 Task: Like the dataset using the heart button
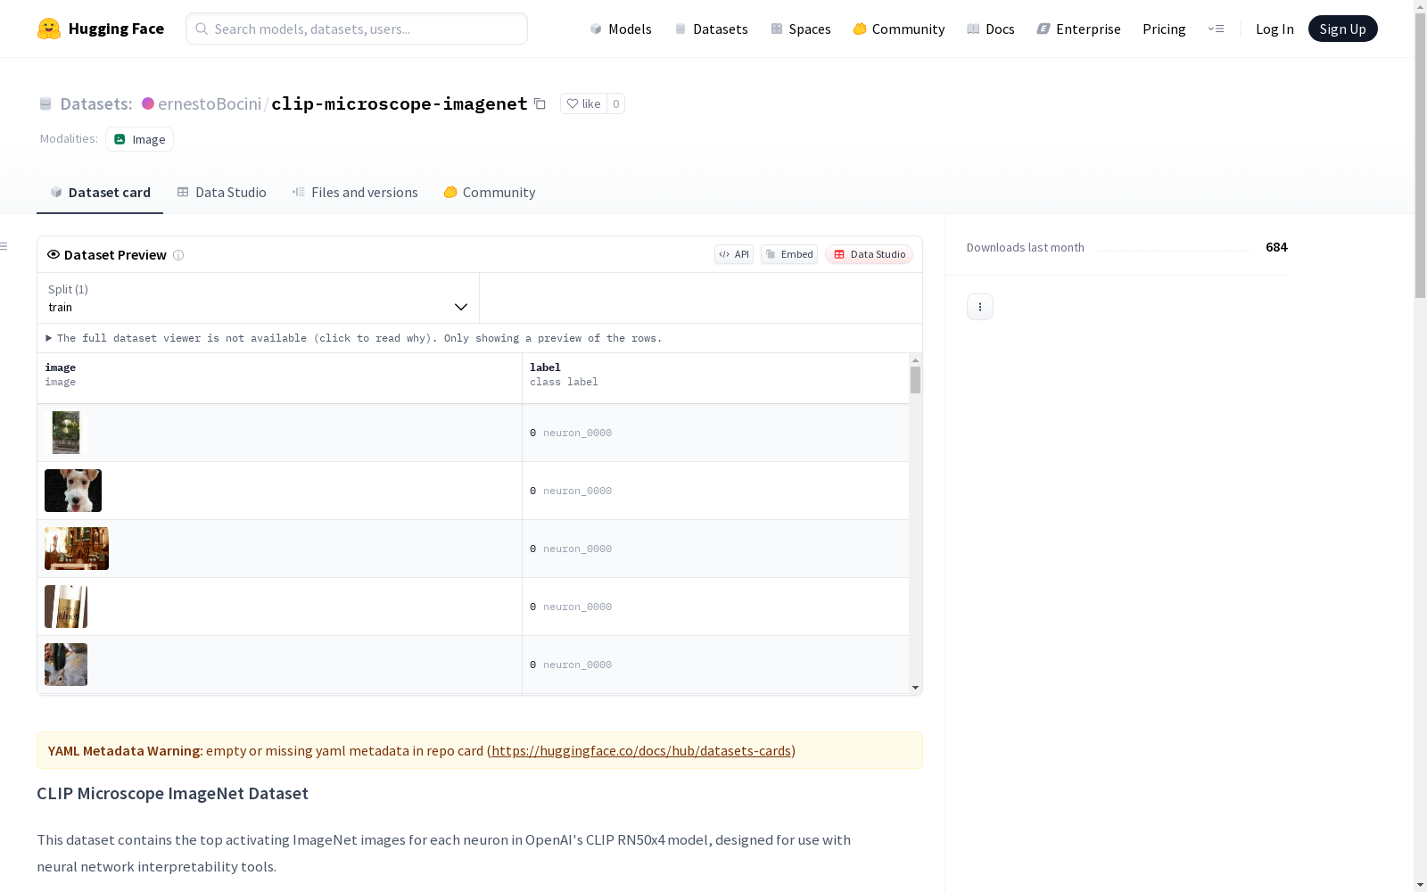click(x=584, y=103)
